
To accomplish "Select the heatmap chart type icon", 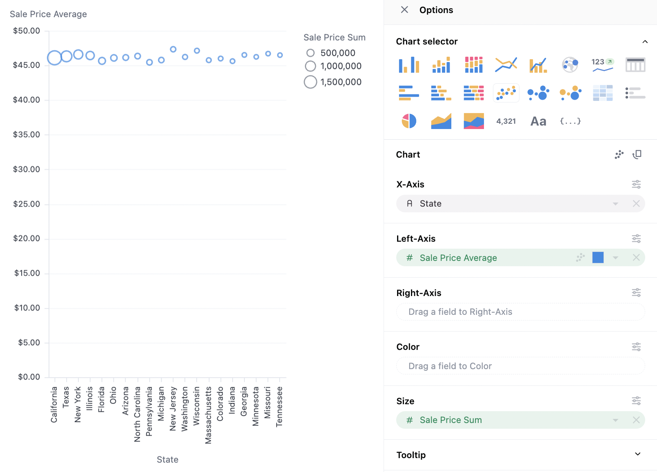I will point(603,93).
